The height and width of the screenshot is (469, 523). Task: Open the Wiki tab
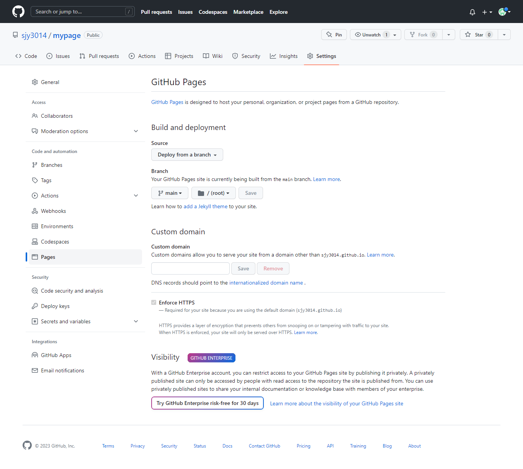coord(212,56)
